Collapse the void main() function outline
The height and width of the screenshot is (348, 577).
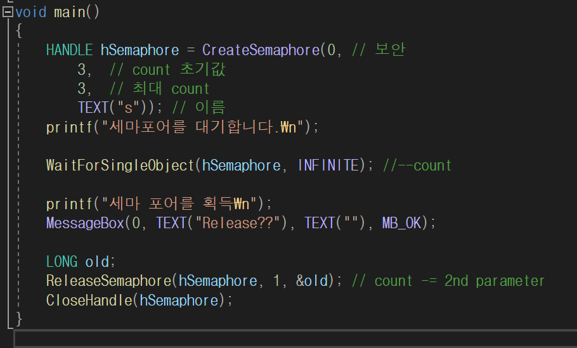8,12
